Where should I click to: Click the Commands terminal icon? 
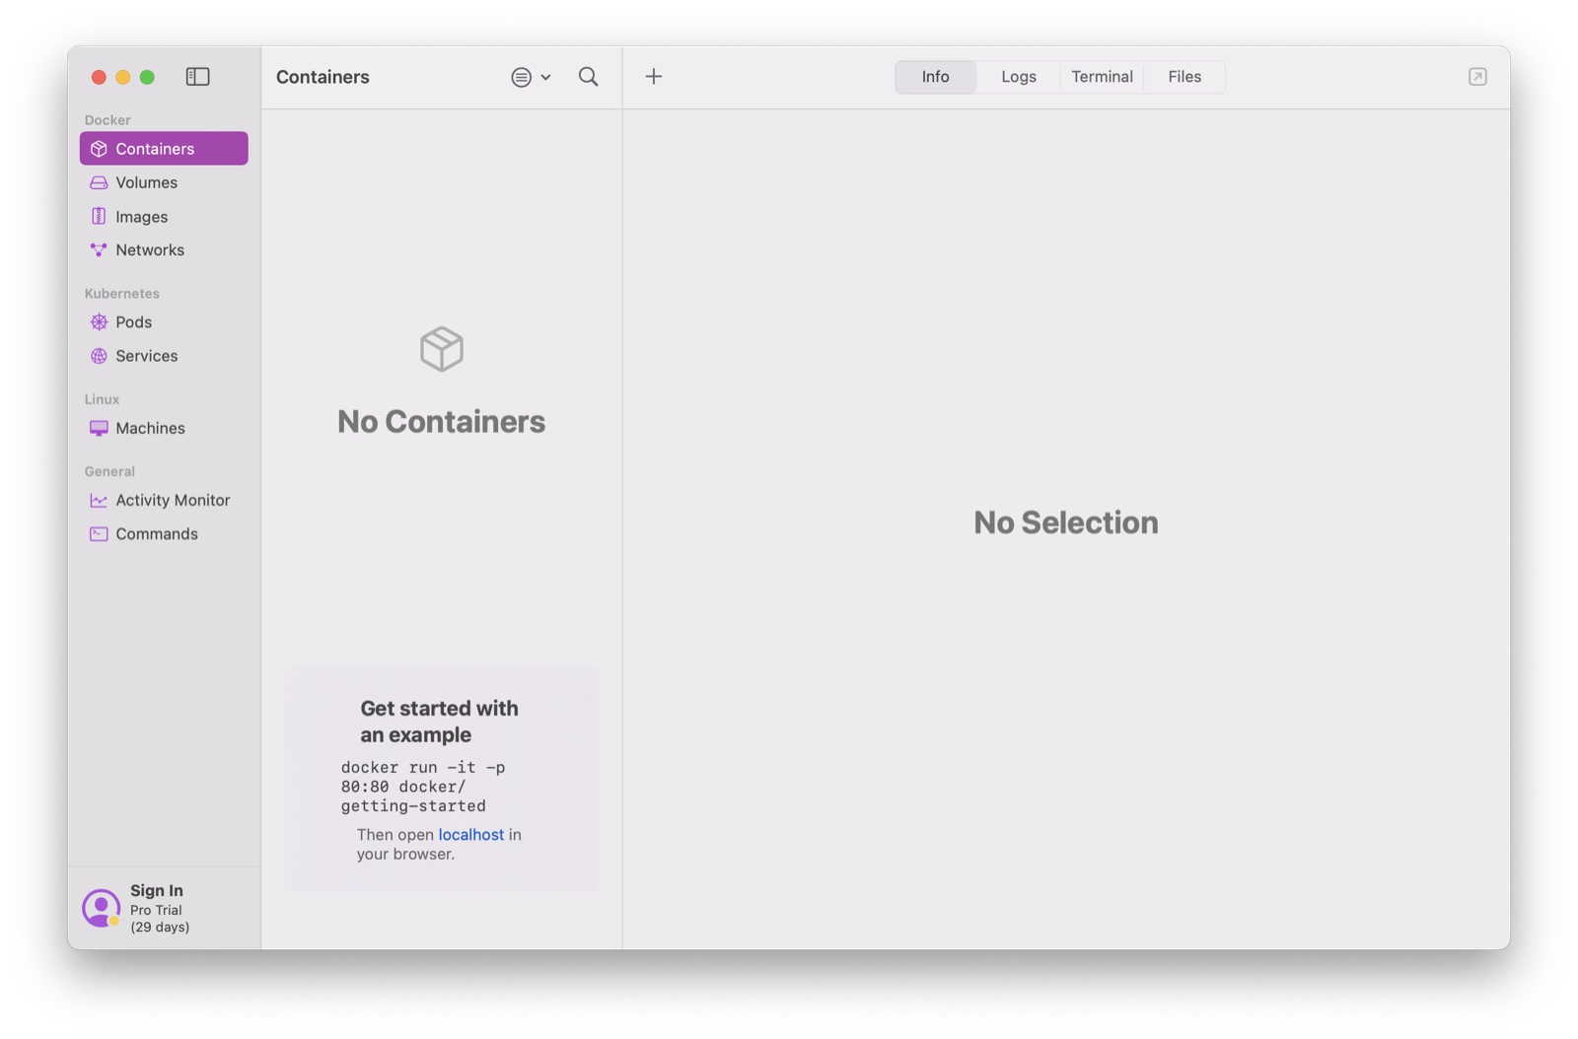click(x=99, y=534)
